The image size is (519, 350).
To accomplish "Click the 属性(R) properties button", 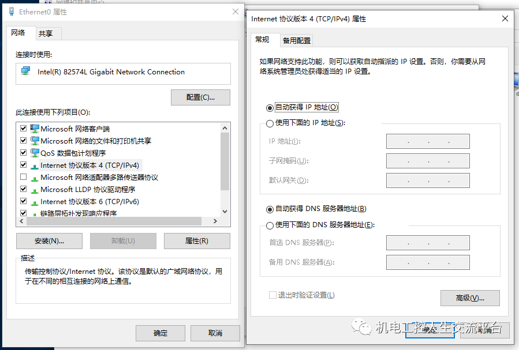I will (197, 241).
